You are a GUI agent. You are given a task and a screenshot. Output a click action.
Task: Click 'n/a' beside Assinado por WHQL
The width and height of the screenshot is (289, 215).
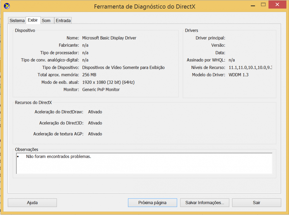(x=232, y=60)
